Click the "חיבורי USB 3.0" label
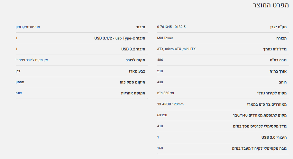The height and width of the screenshot is (159, 293). (x=274, y=137)
